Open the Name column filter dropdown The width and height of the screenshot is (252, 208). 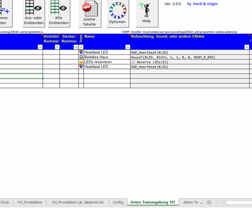[x=128, y=47]
